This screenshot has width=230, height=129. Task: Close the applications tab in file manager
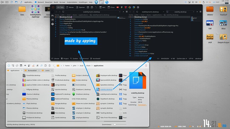pos(22,70)
